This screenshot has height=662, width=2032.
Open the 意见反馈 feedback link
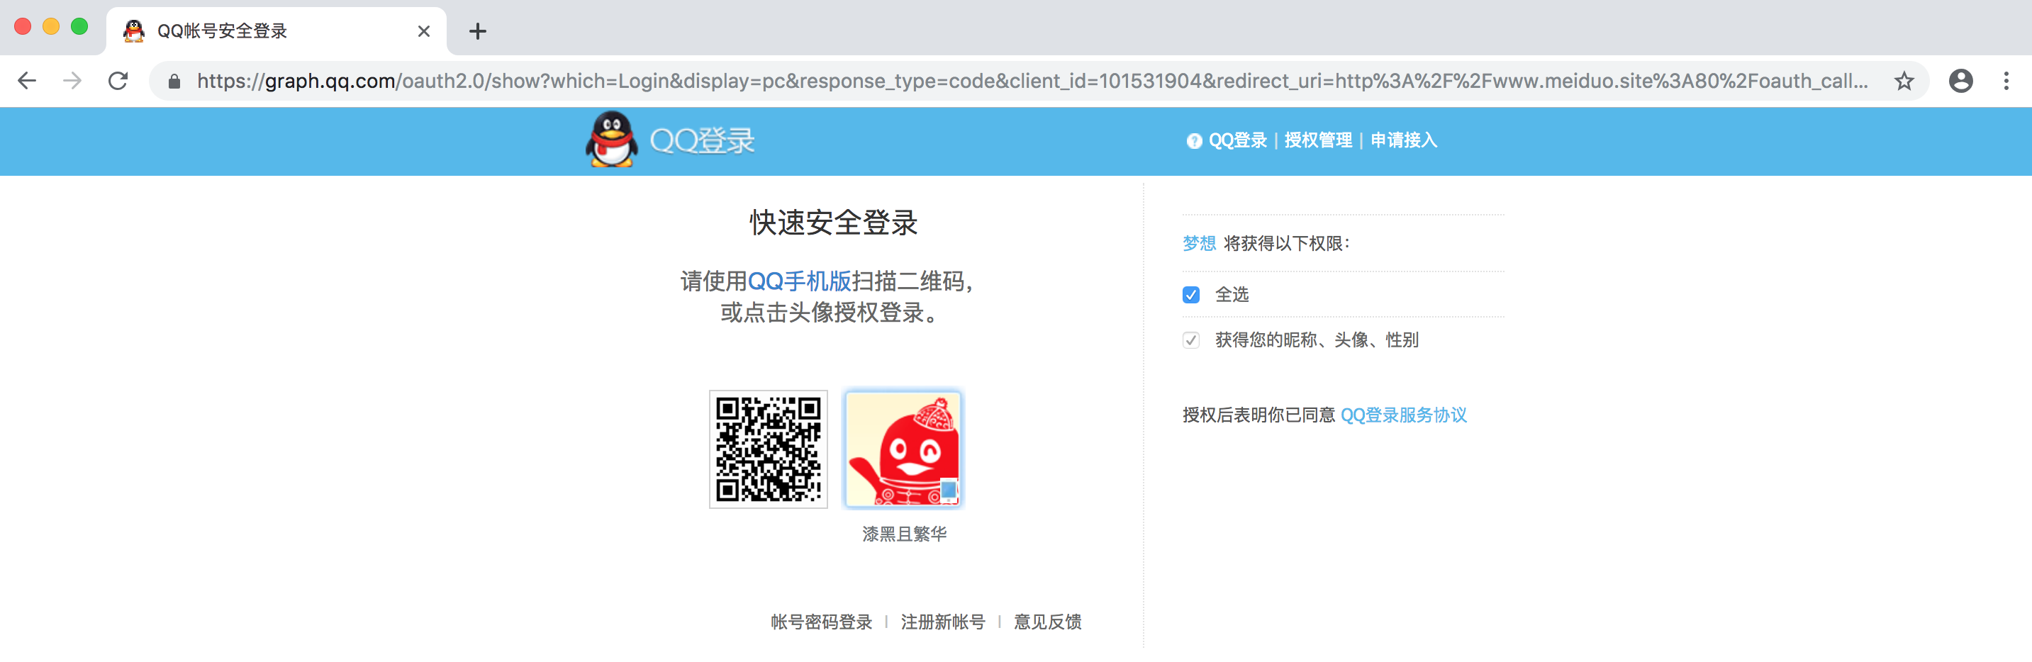(1048, 622)
